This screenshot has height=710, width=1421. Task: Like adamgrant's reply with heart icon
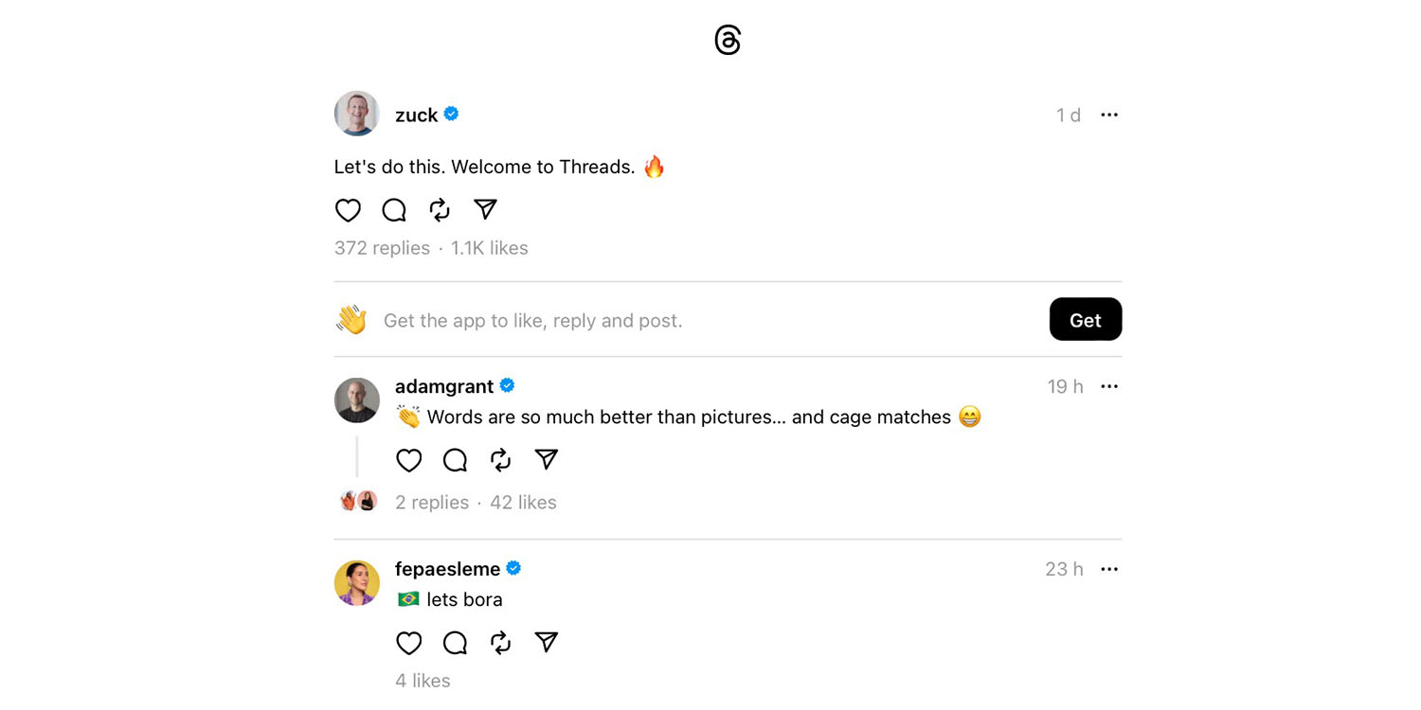click(x=408, y=460)
